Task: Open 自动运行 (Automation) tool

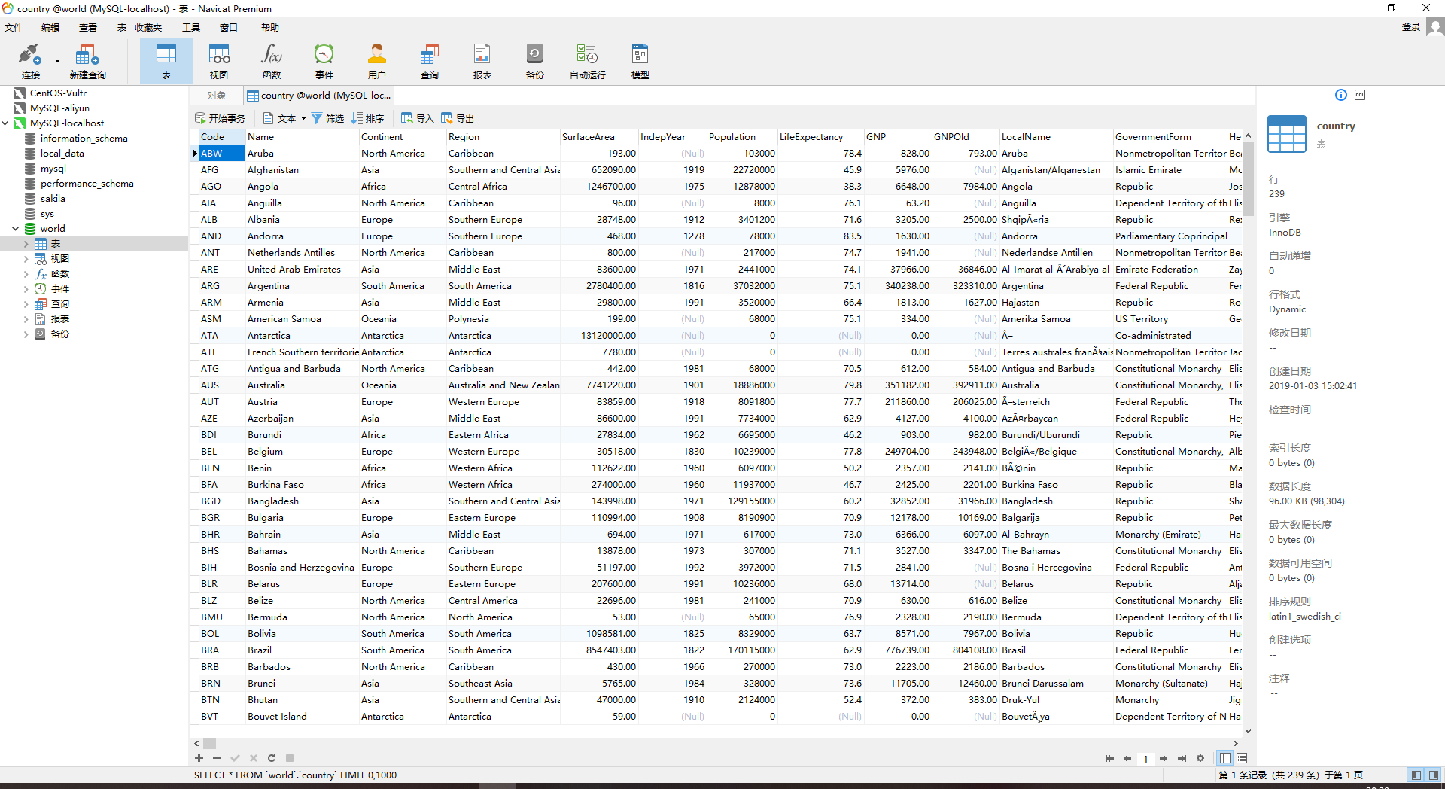Action: click(588, 61)
